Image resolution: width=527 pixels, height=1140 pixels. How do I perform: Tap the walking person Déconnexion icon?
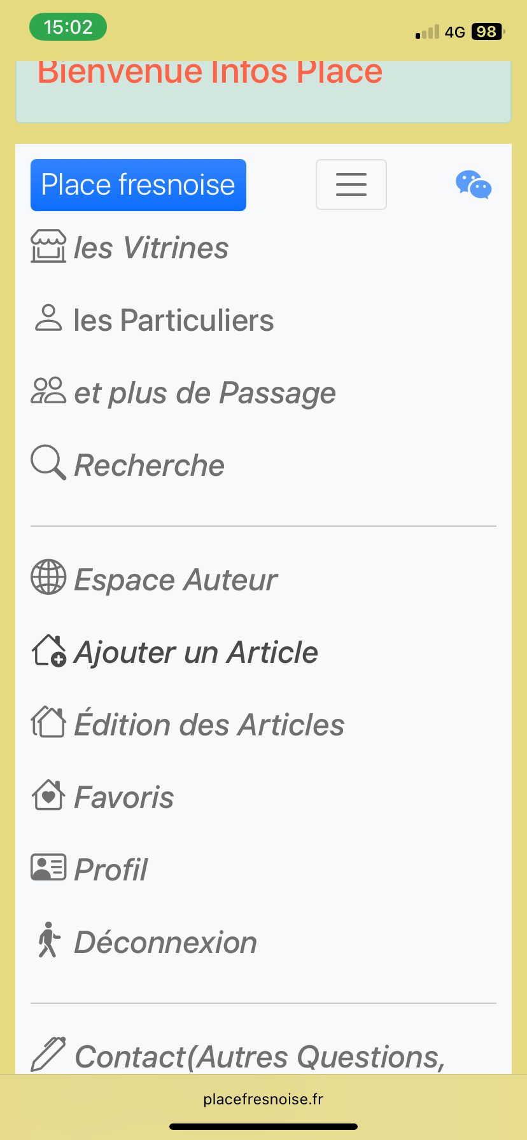[48, 940]
